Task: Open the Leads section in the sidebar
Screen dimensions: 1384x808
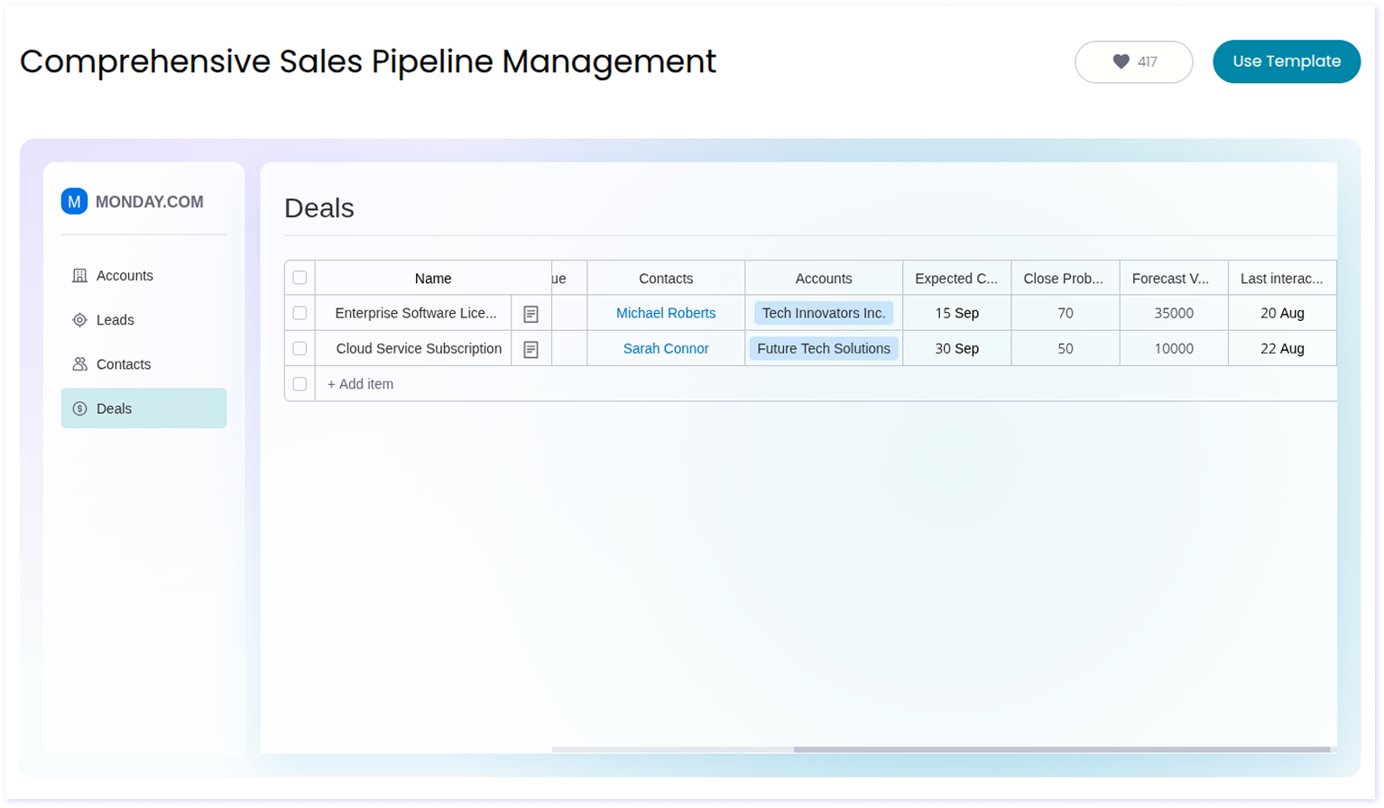Action: pyautogui.click(x=143, y=320)
